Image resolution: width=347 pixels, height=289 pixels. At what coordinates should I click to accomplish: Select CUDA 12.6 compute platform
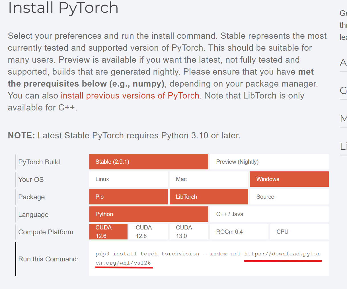tap(108, 232)
